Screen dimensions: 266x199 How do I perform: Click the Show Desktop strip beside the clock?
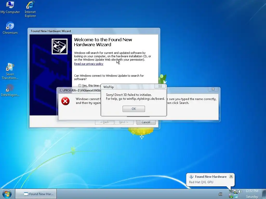pos(264,194)
